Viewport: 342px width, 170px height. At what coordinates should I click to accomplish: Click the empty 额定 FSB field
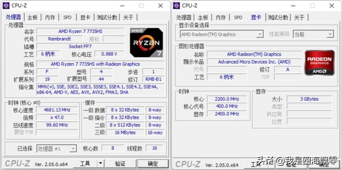click(x=57, y=132)
